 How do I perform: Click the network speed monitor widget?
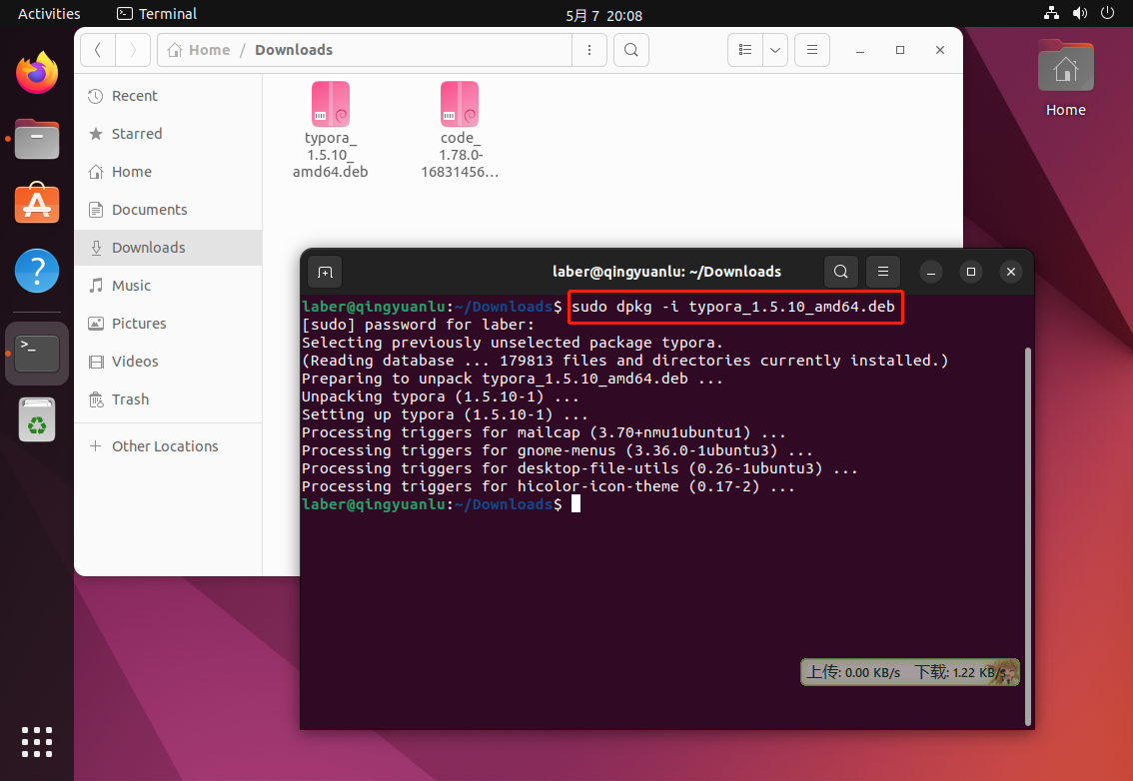910,672
